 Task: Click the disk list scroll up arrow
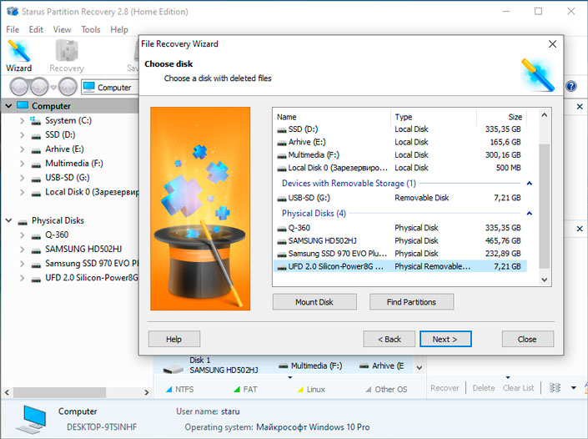(544, 115)
